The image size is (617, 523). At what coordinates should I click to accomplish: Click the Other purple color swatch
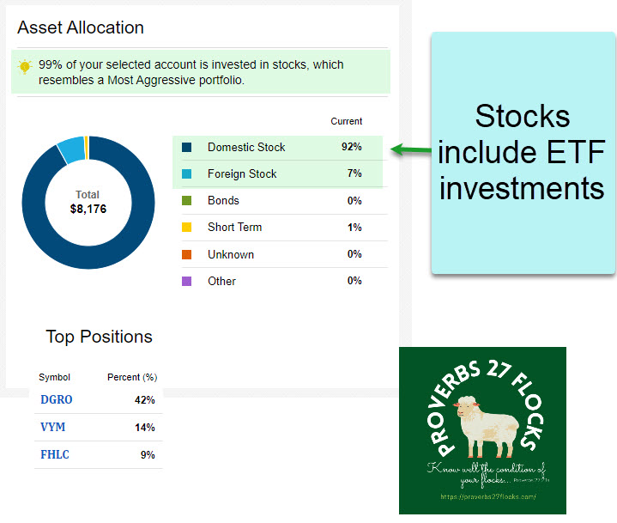(187, 281)
